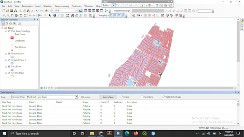Select the Zoom Out tool
This screenshot has height=137, width=244.
8,15
